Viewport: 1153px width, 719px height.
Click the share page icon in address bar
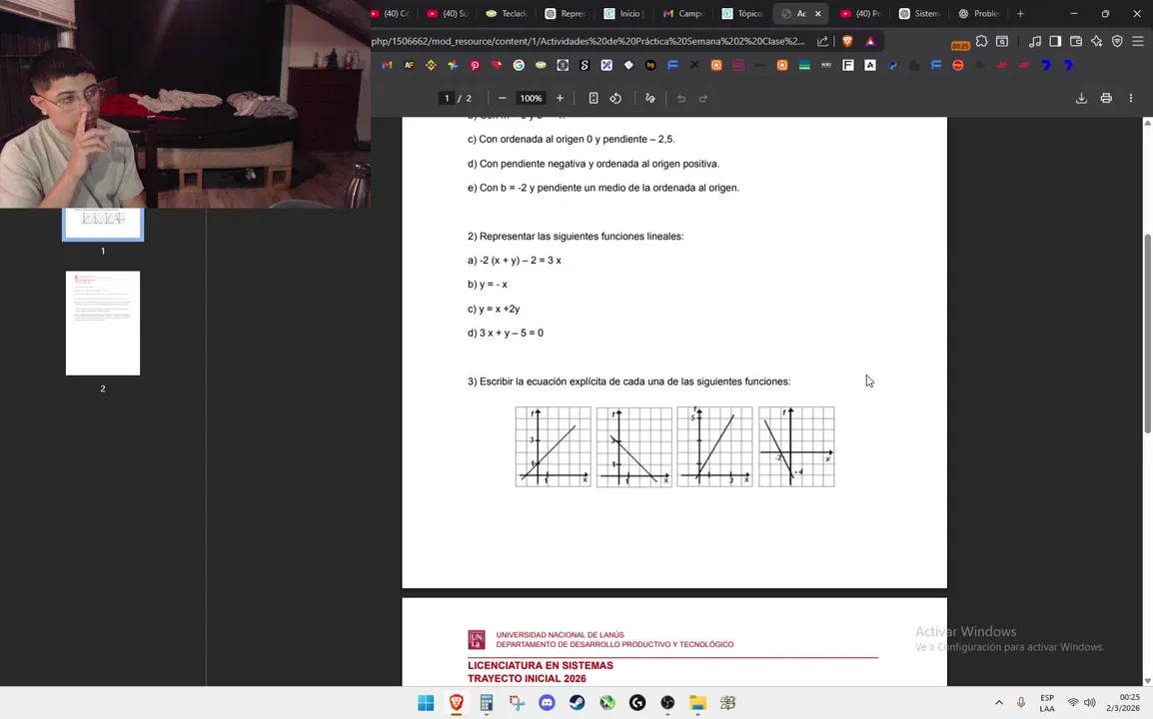[x=823, y=41]
